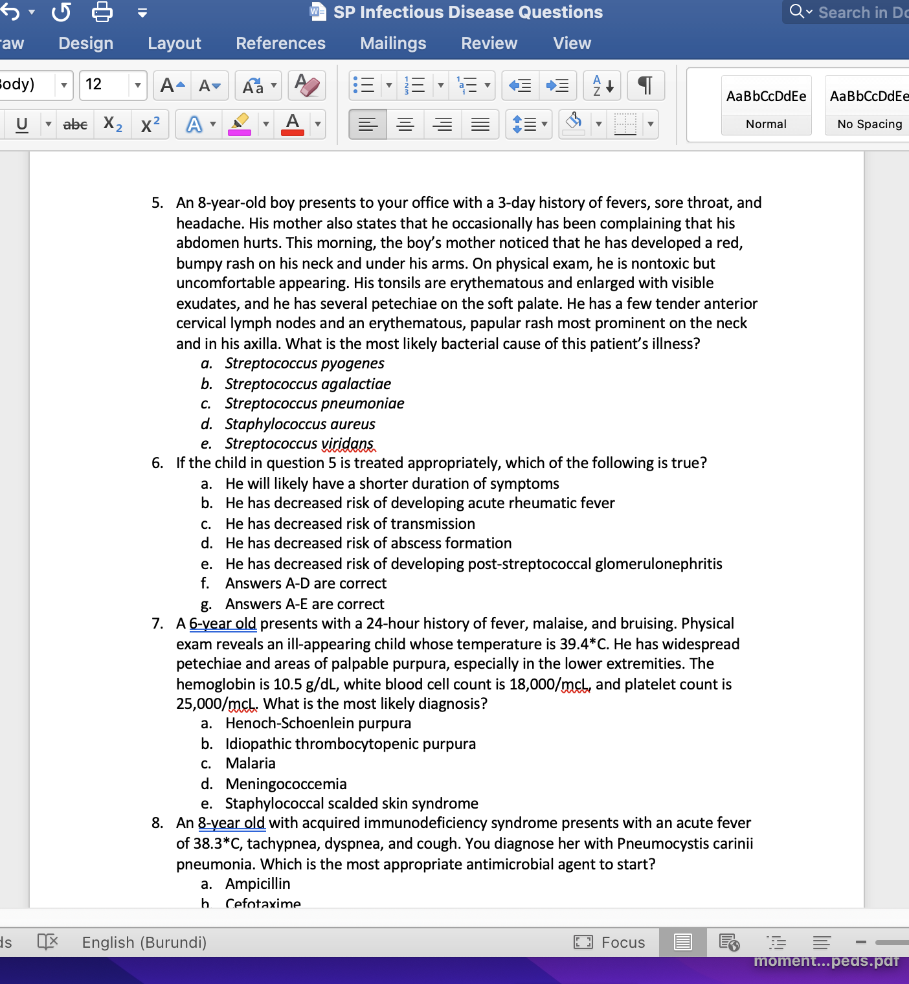This screenshot has height=984, width=909.
Task: Click answer Streptococcus pyogenes
Action: point(304,363)
